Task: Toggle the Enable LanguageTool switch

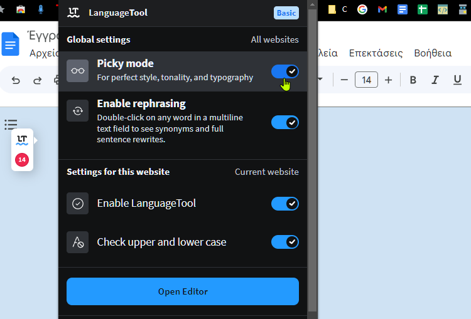Action: click(x=284, y=204)
